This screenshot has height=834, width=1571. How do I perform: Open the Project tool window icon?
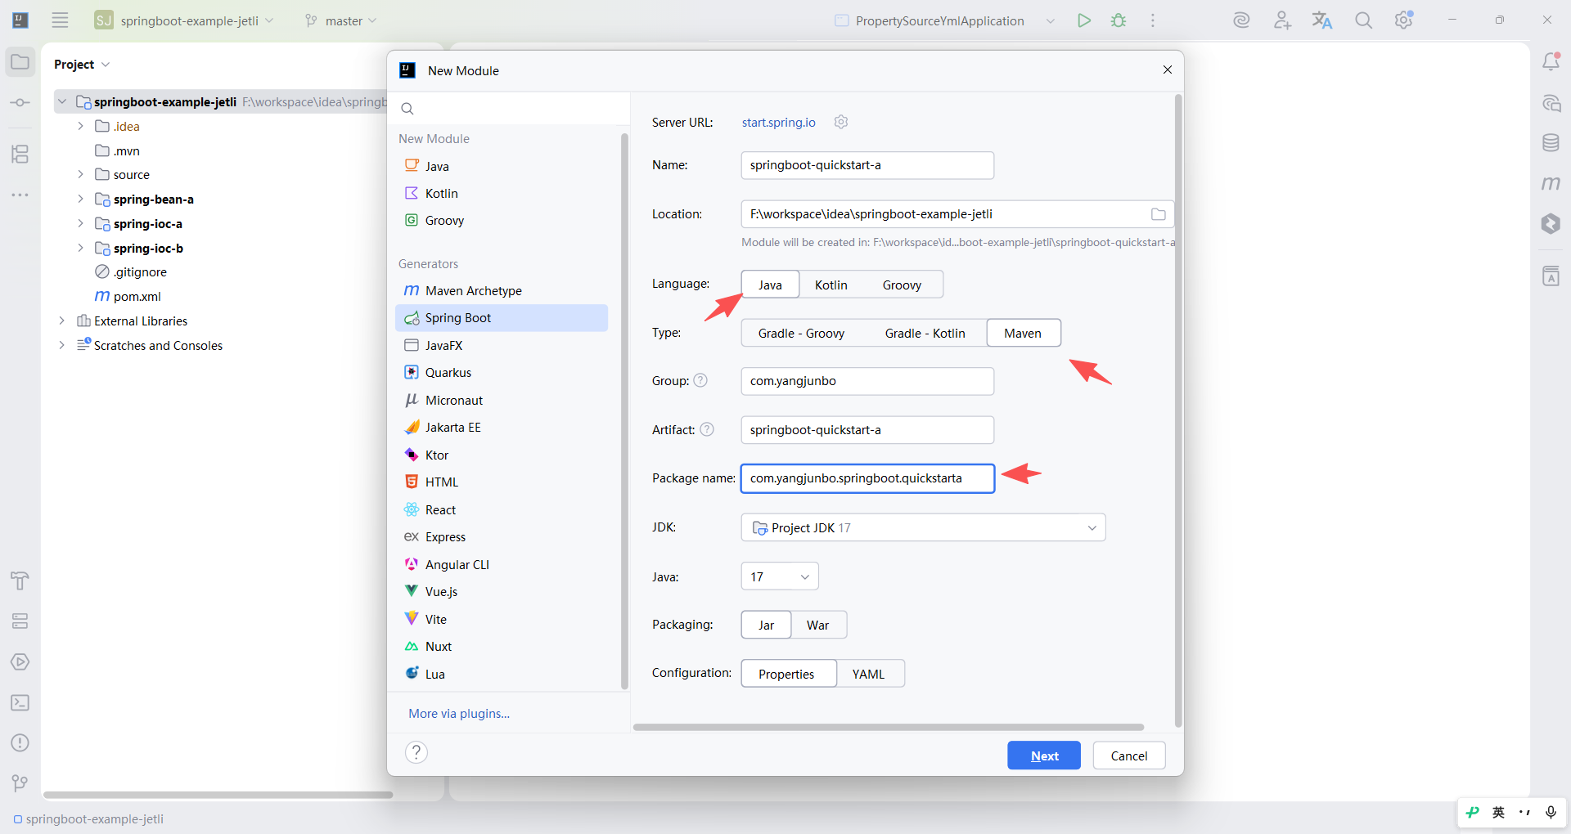20,62
